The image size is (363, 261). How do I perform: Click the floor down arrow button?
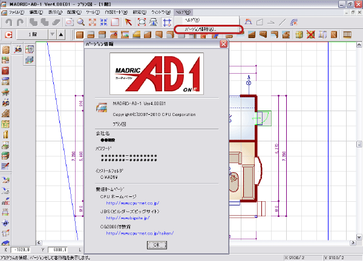pos(53,34)
